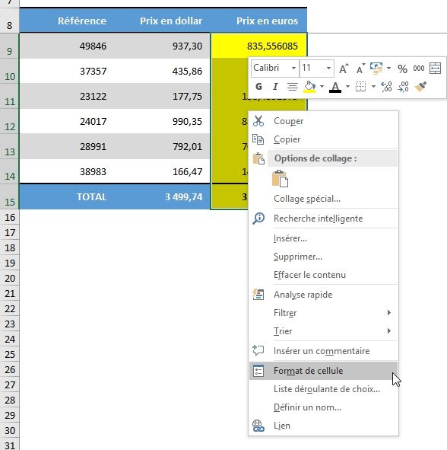Click the magnifier icon beside Recherche intelligente
Screen dimensions: 447x450
[258, 219]
